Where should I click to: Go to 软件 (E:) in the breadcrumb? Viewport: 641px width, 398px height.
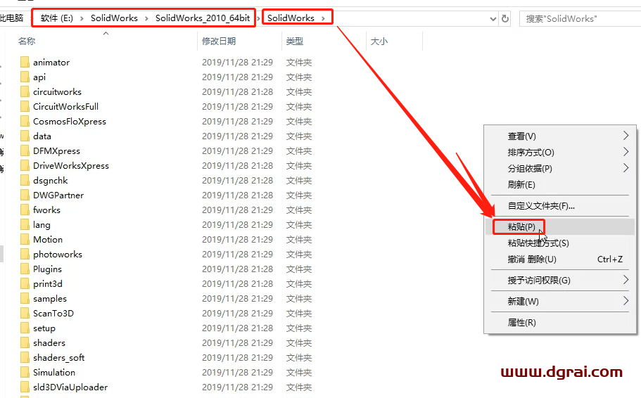[57, 18]
